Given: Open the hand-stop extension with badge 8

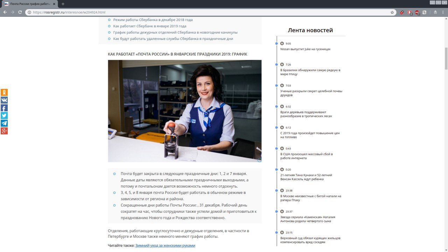Looking at the screenshot, I should click(410, 12).
